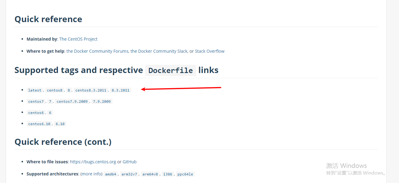The height and width of the screenshot is (183, 399).
Task: Click the latest tag link
Action: pos(35,90)
